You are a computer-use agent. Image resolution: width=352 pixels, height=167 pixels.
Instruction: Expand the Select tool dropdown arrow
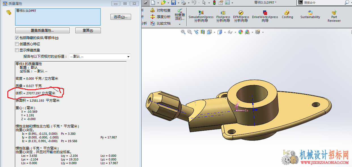pyautogui.click(x=208, y=3)
